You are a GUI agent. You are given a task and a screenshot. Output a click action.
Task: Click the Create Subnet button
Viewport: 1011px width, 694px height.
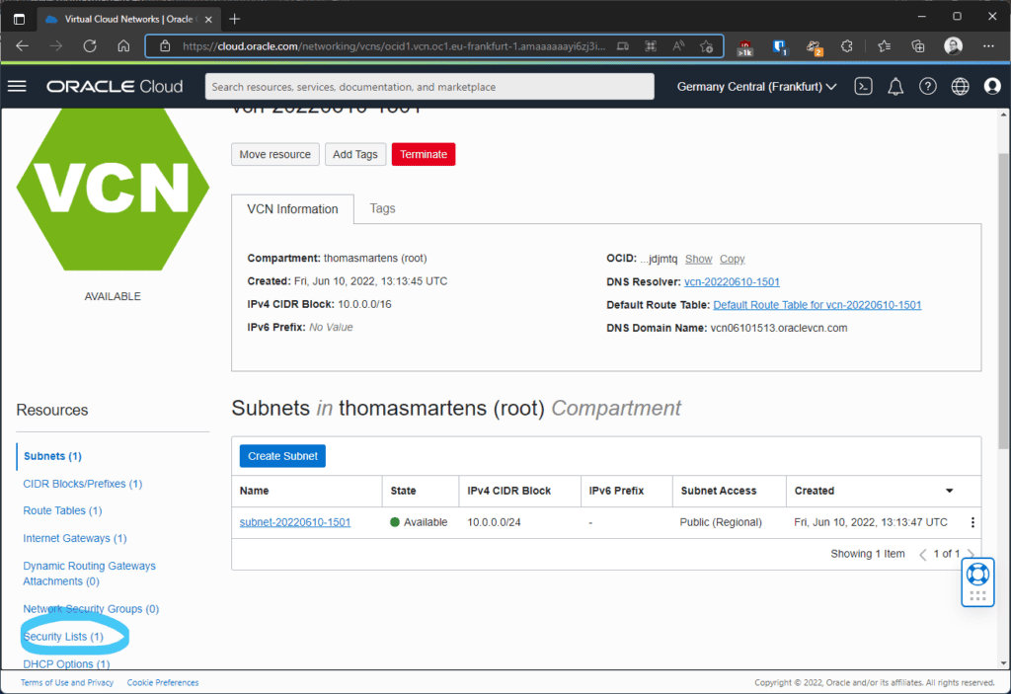282,455
